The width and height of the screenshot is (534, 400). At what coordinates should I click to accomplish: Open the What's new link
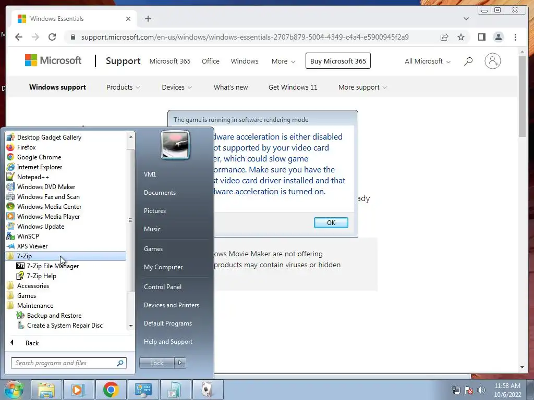pos(230,87)
